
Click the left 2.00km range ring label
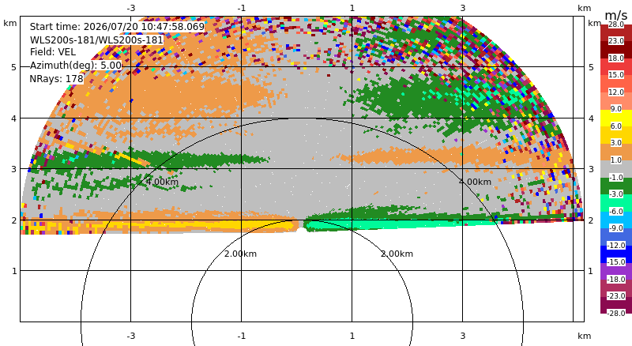pos(240,254)
